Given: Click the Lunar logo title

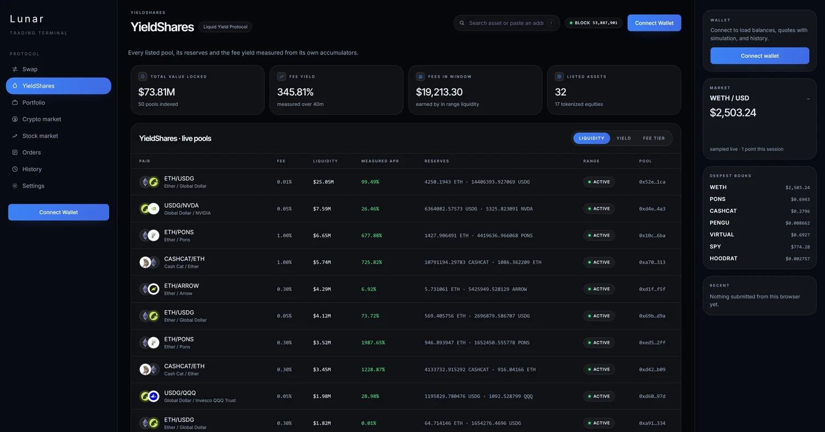Looking at the screenshot, I should [27, 19].
